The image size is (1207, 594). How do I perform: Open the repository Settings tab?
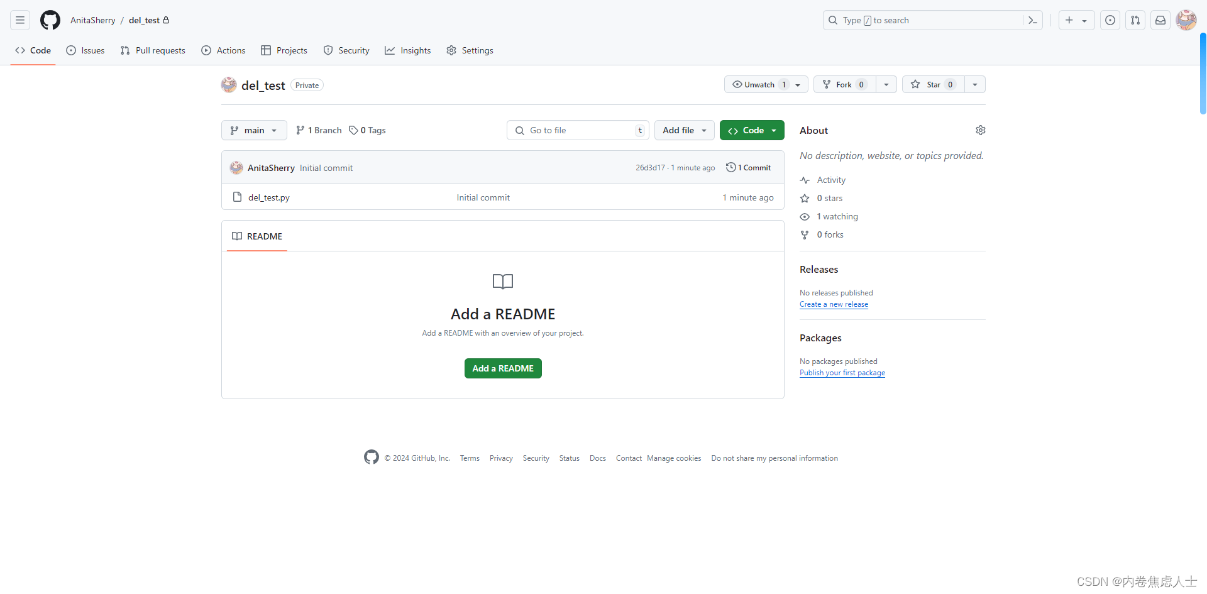point(470,50)
